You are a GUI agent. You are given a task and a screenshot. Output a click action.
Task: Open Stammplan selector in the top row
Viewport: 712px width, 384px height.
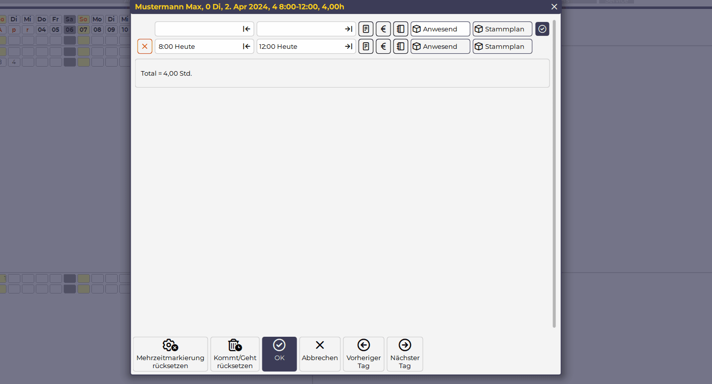click(502, 29)
